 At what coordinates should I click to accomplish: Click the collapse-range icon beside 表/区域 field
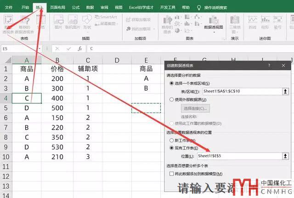tap(285, 91)
